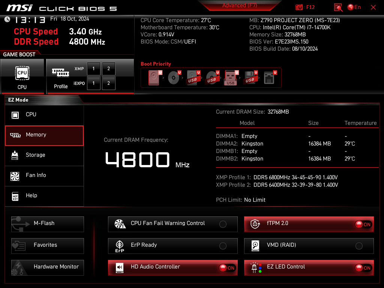The image size is (384, 288).
Task: Open the CPU tab in EZ Mode
Action: 44,115
